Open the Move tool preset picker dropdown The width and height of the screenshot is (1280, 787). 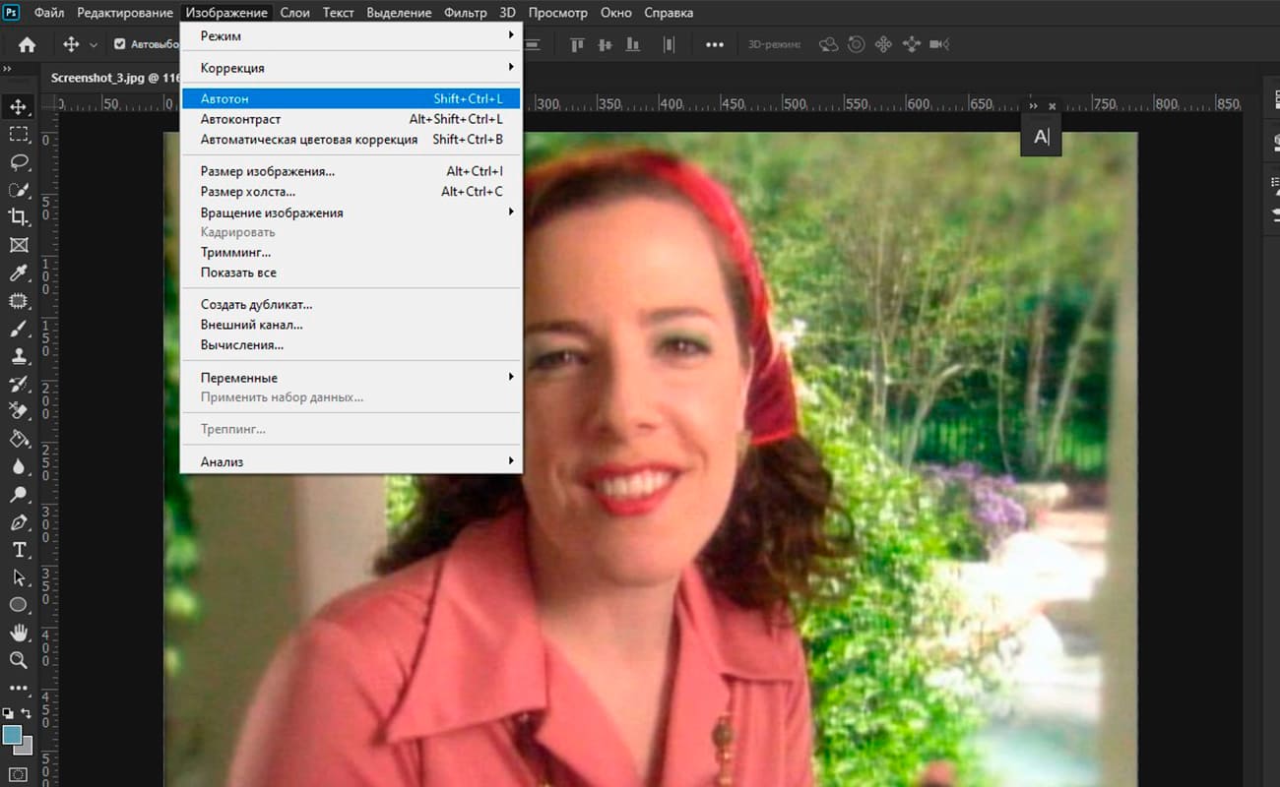pos(94,44)
